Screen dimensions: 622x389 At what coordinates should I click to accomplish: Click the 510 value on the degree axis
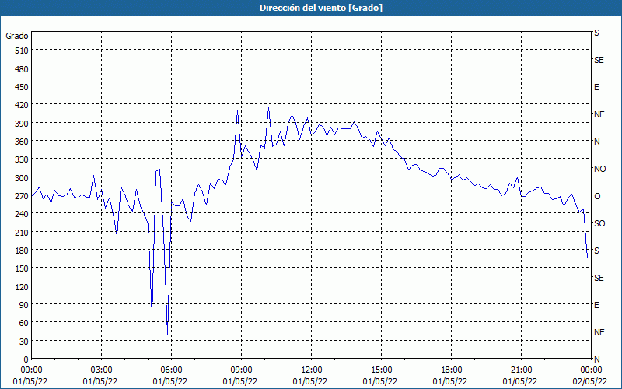pos(22,51)
